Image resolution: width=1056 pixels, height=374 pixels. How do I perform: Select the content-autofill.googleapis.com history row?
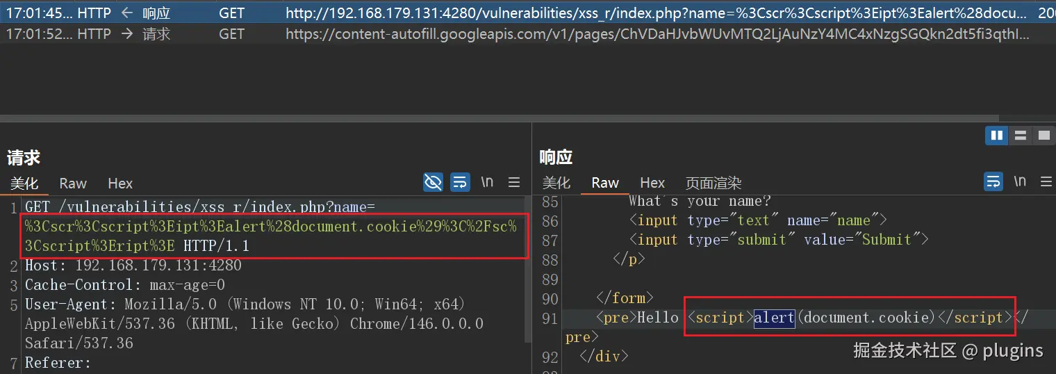coord(528,33)
